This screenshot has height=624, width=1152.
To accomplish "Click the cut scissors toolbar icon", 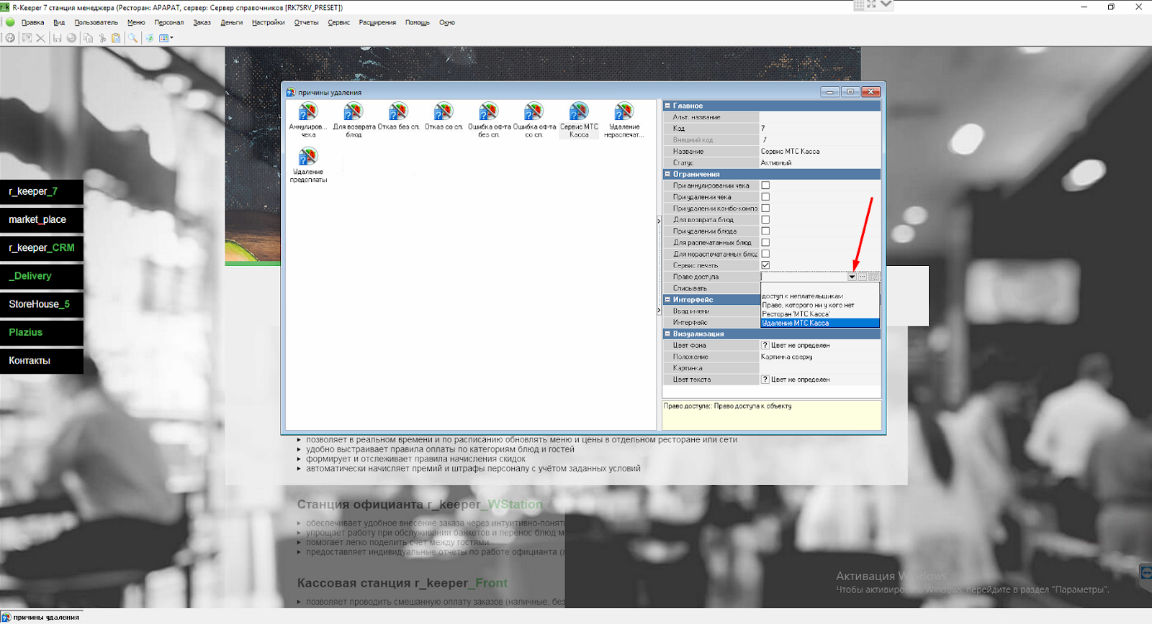I will [x=102, y=38].
